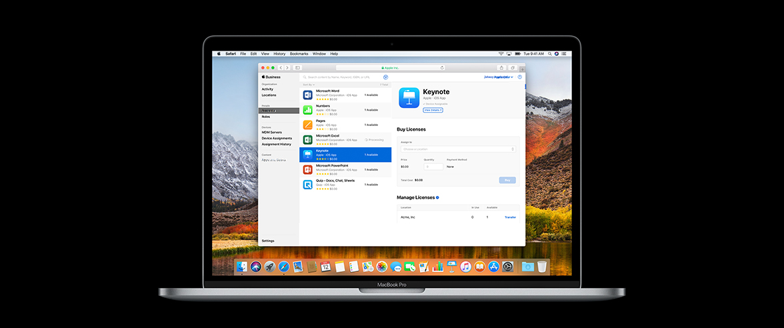Click the View Details button
The image size is (784, 328).
(x=433, y=110)
